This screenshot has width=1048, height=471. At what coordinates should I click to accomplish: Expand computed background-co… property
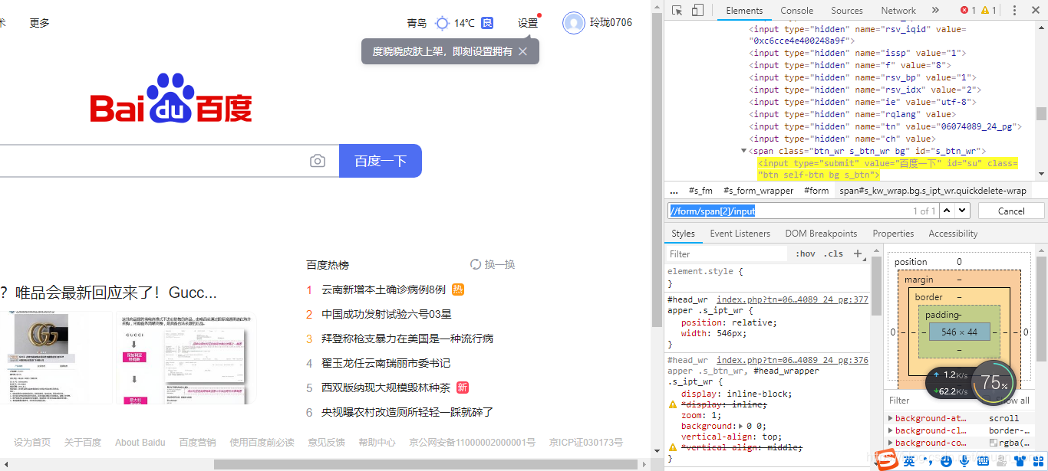pos(890,443)
